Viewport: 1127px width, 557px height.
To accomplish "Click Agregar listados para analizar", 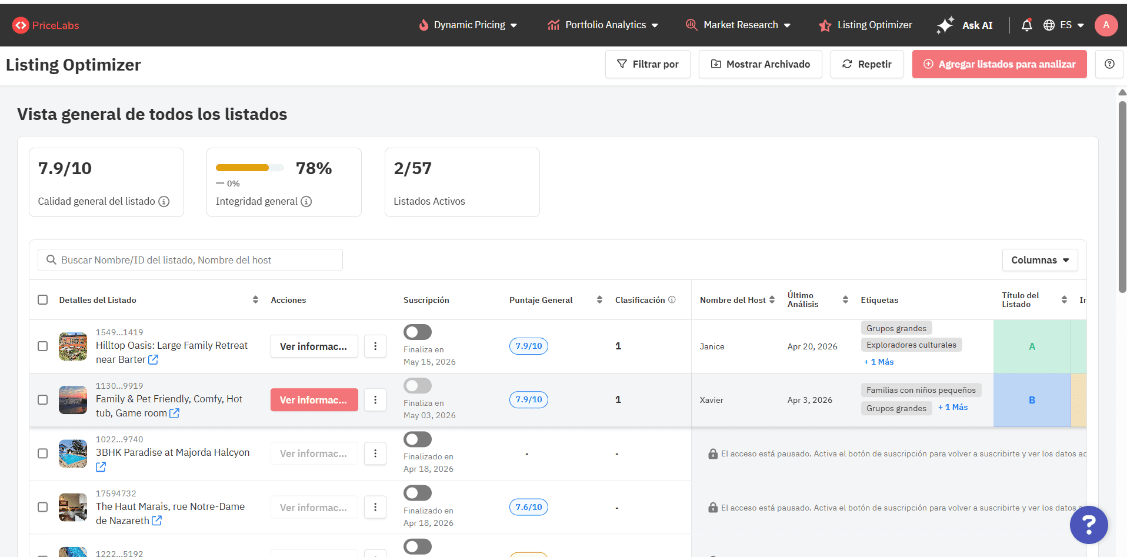I will click(x=999, y=64).
